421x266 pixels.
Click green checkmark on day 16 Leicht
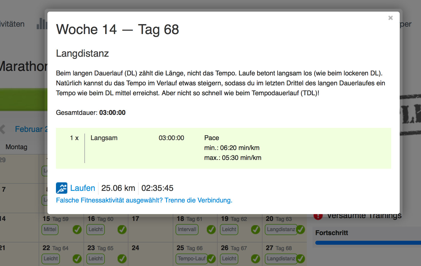pos(122,229)
